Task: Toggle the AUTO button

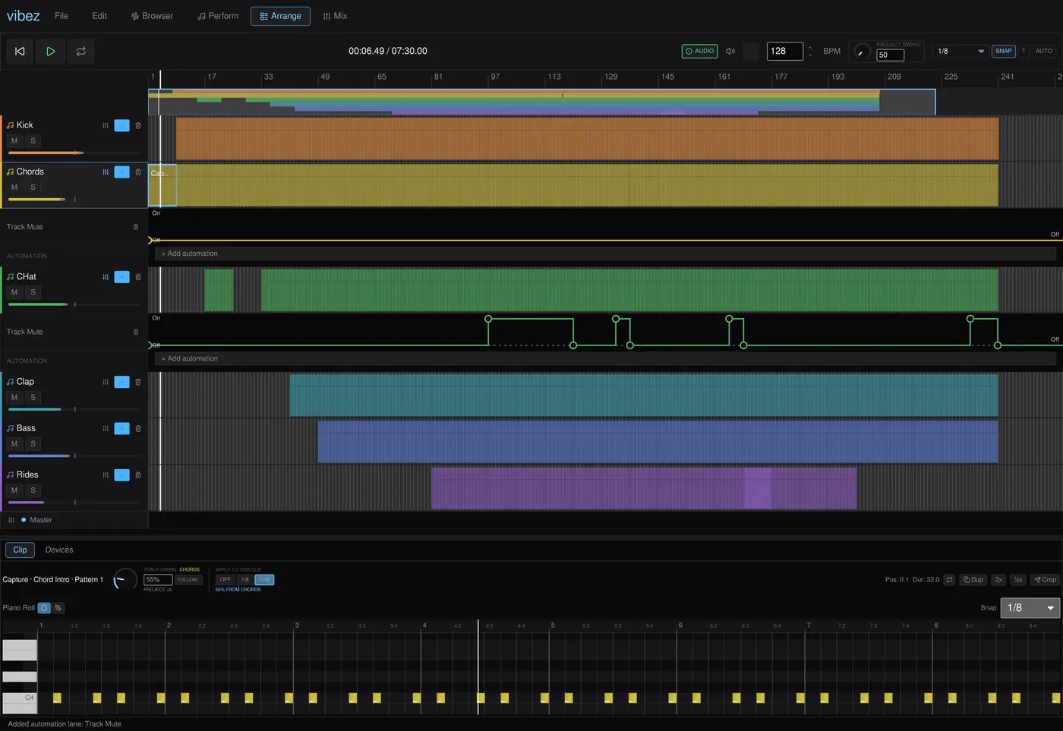Action: tap(1043, 52)
